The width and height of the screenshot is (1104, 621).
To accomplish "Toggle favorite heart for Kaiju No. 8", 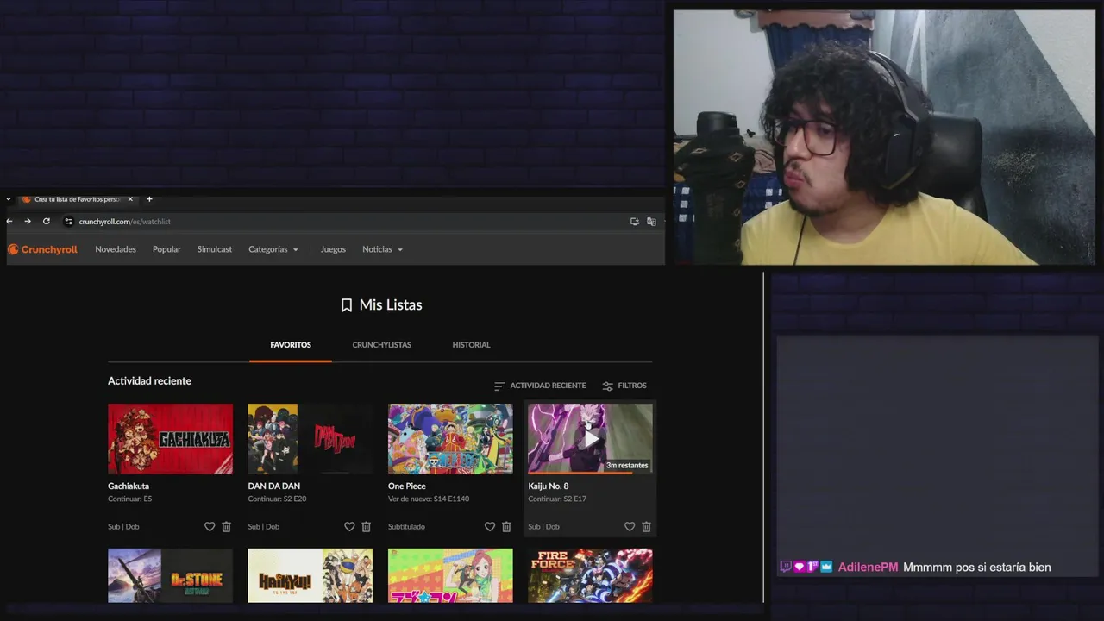I will click(630, 527).
